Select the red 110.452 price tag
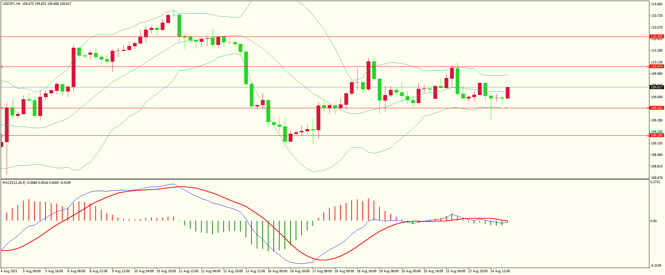The width and height of the screenshot is (665, 275). click(657, 37)
